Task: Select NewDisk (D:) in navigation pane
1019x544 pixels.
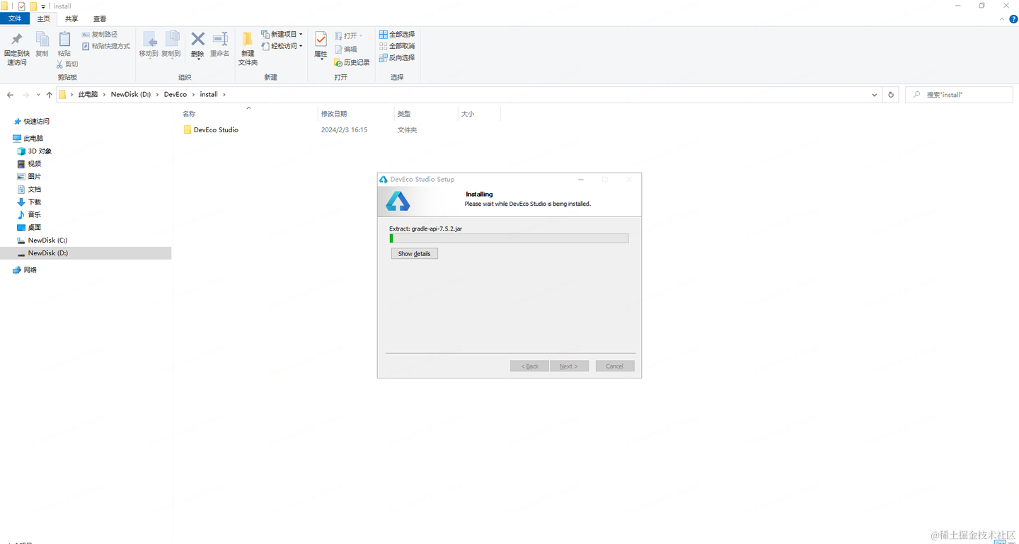Action: coord(86,253)
